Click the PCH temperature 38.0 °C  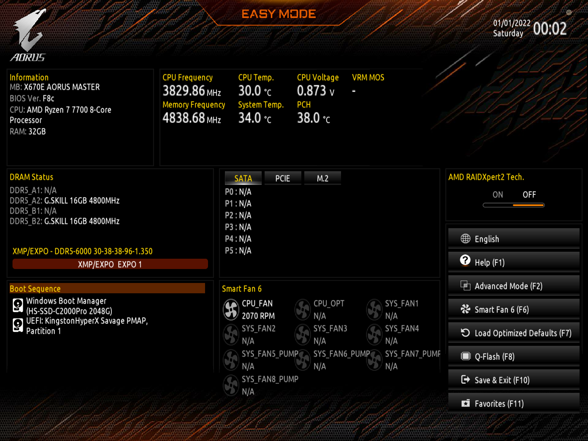[x=313, y=118]
